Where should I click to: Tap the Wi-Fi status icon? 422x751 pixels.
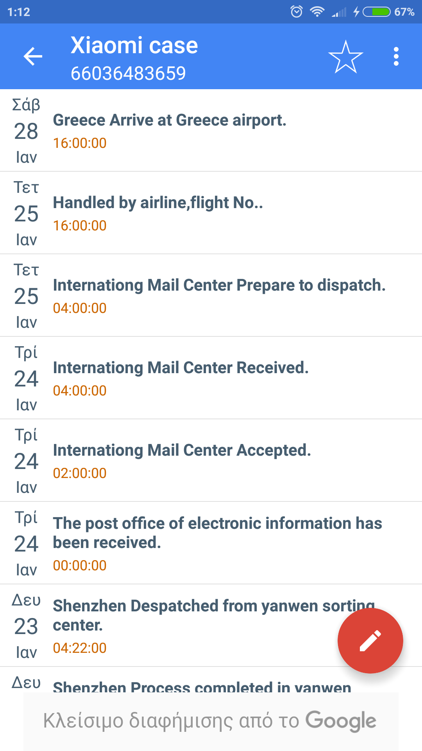tap(317, 12)
